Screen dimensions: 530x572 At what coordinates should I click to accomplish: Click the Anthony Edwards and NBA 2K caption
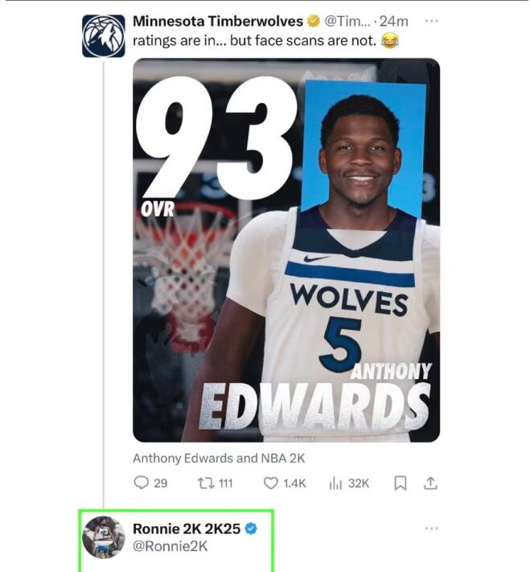tap(219, 459)
